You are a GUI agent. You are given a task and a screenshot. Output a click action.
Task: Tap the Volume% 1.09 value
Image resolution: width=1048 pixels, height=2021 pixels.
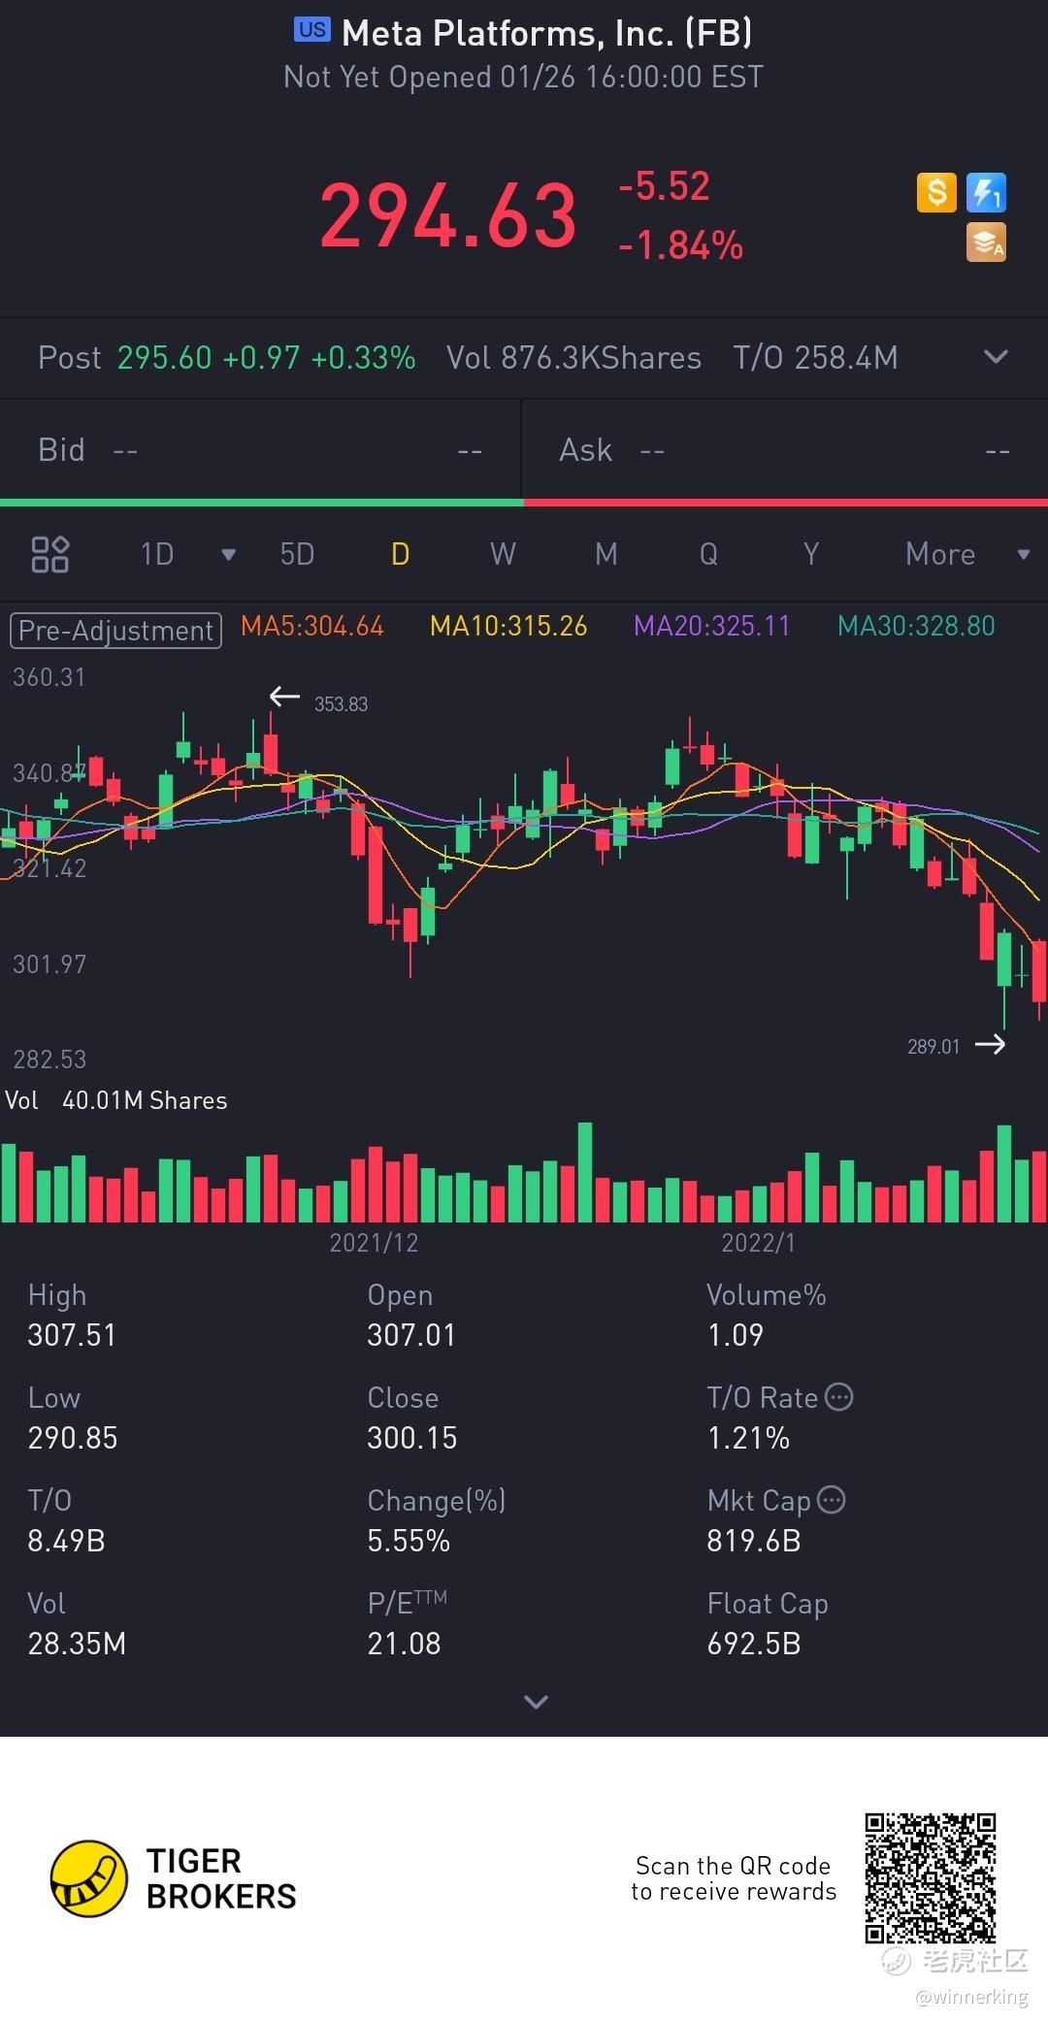(736, 1335)
